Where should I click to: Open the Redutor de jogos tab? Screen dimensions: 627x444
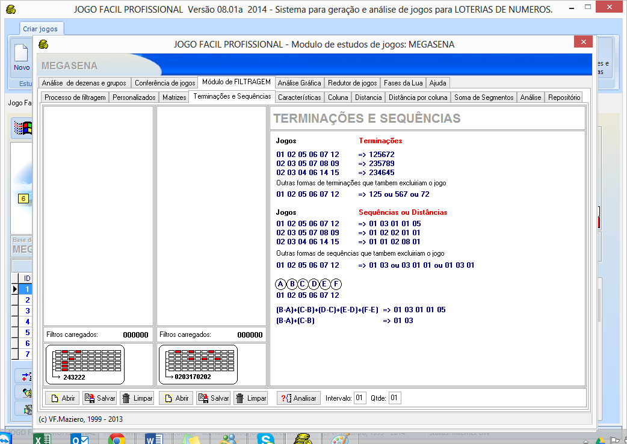[352, 83]
